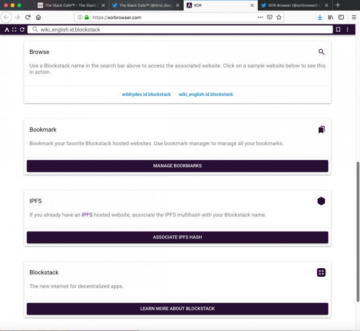The height and width of the screenshot is (331, 360).
Task: Click the XOR logo icon in purple toolbar
Action: pos(7,30)
